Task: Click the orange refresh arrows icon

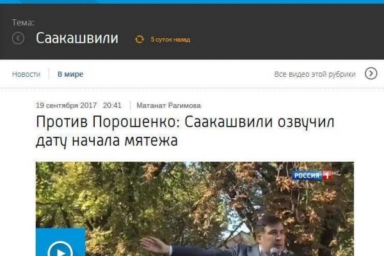Action: [140, 39]
